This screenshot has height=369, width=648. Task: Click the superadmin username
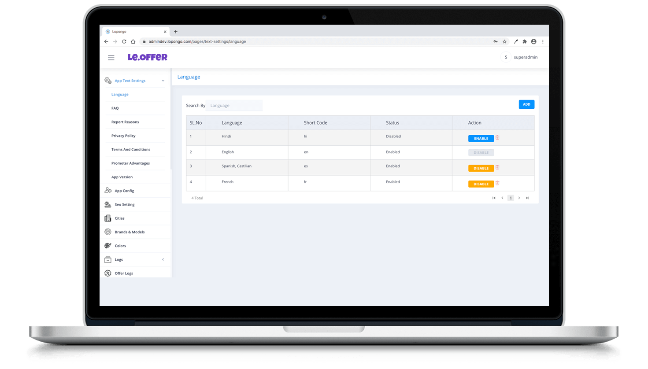526,57
